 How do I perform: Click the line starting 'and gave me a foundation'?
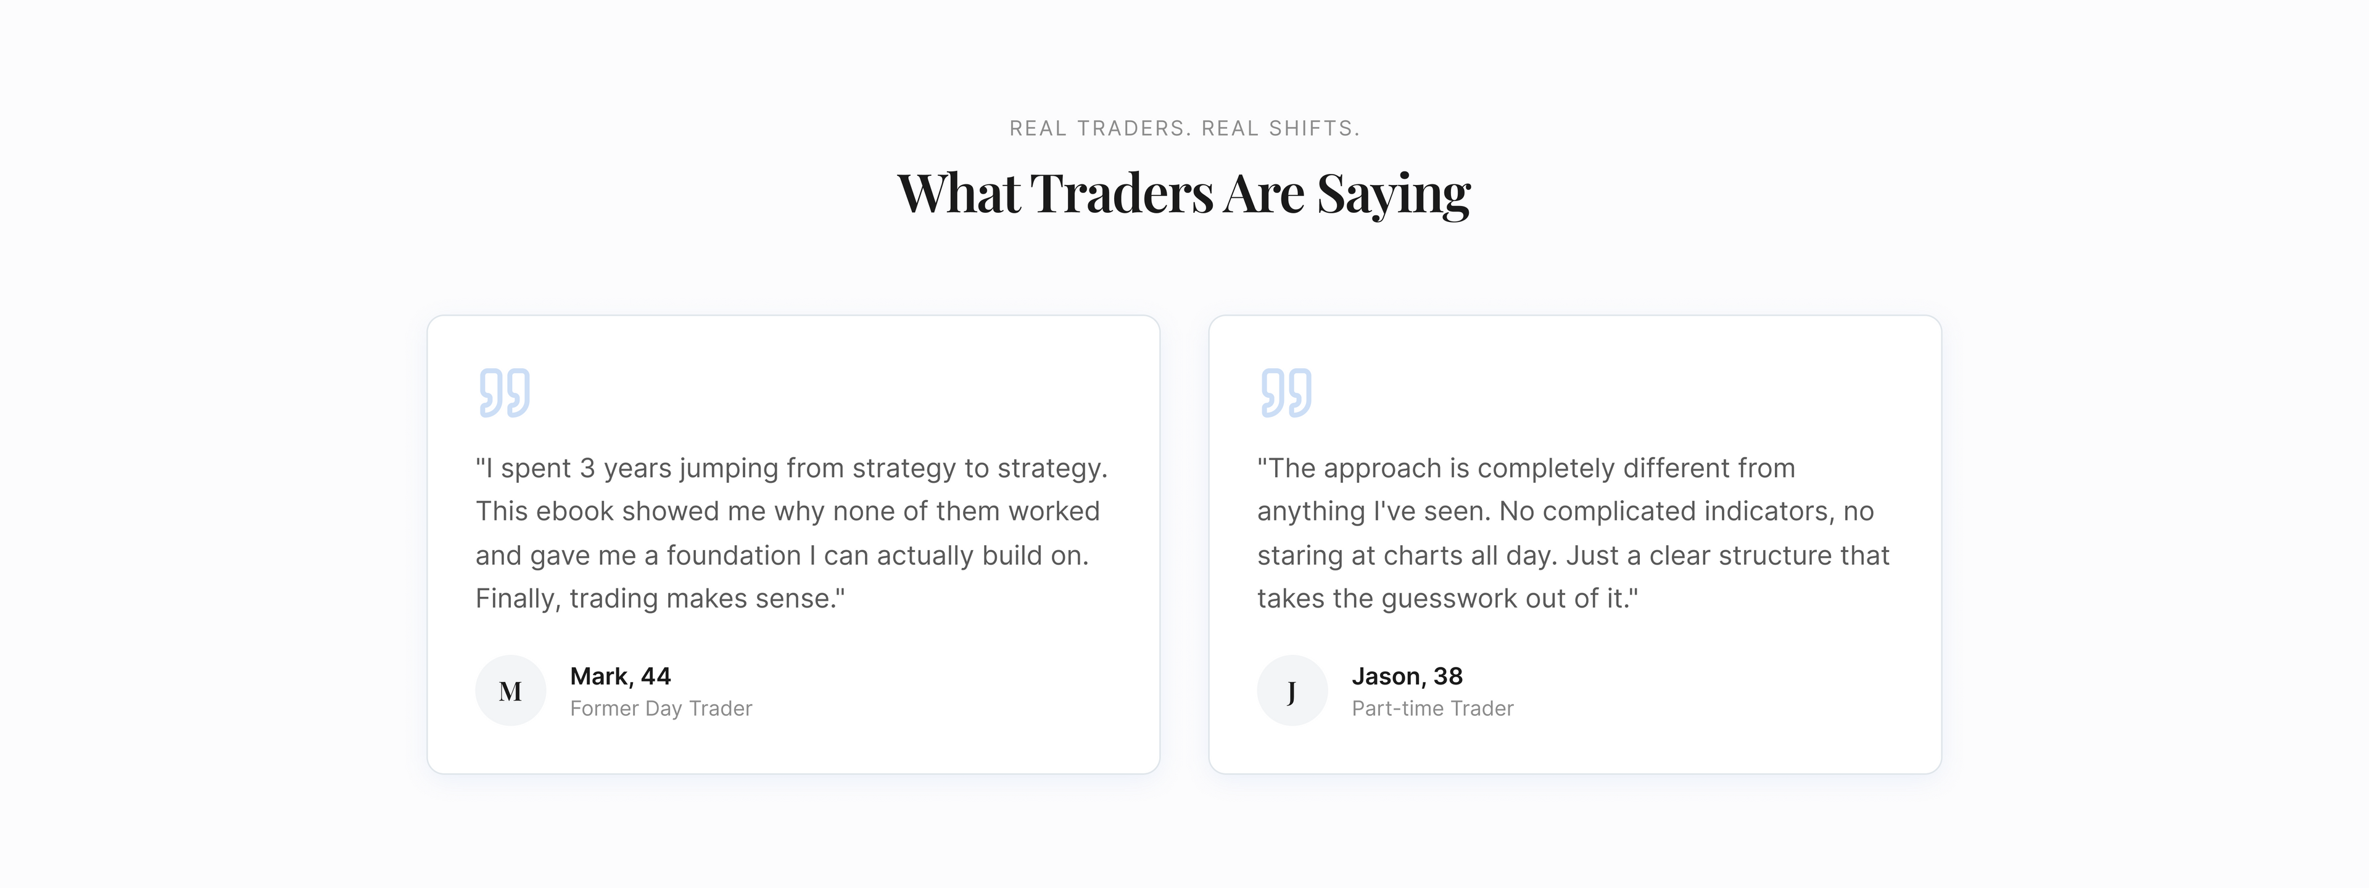coord(782,556)
